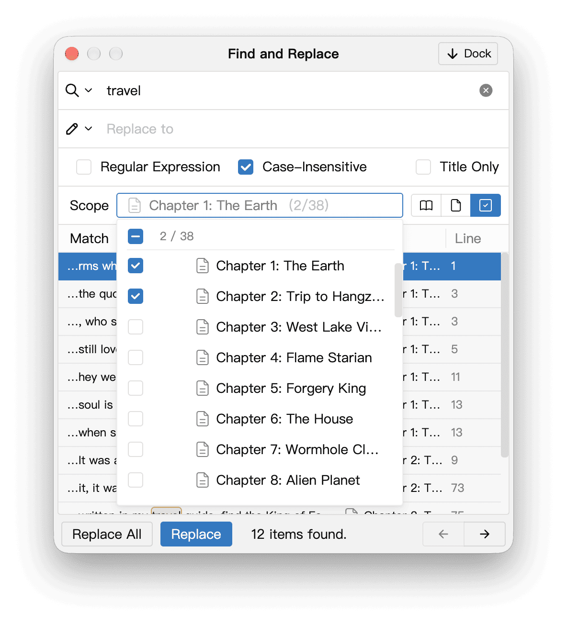The image size is (567, 624).
Task: Click the Line column header
Action: click(468, 238)
